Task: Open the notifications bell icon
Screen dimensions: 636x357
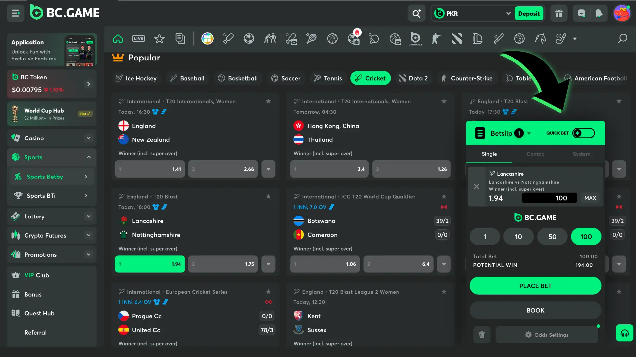Action: pos(599,14)
